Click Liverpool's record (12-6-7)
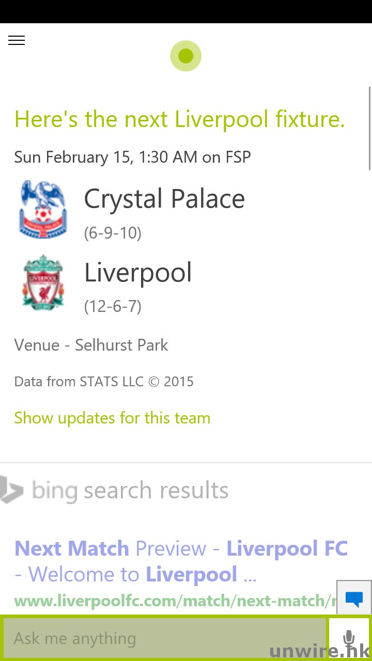 tap(113, 306)
